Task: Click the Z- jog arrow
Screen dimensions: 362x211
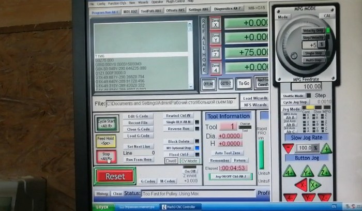Action: 324,197
